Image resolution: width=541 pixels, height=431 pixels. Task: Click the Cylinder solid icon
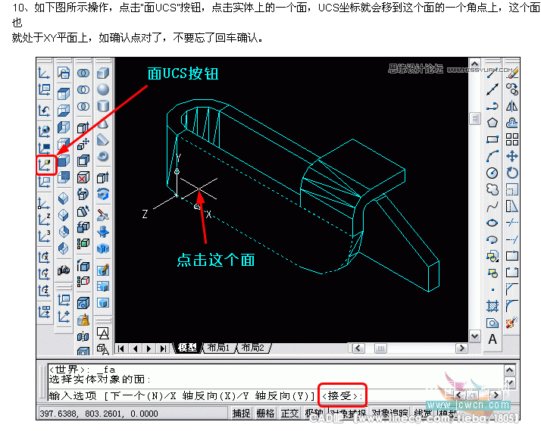point(103,106)
